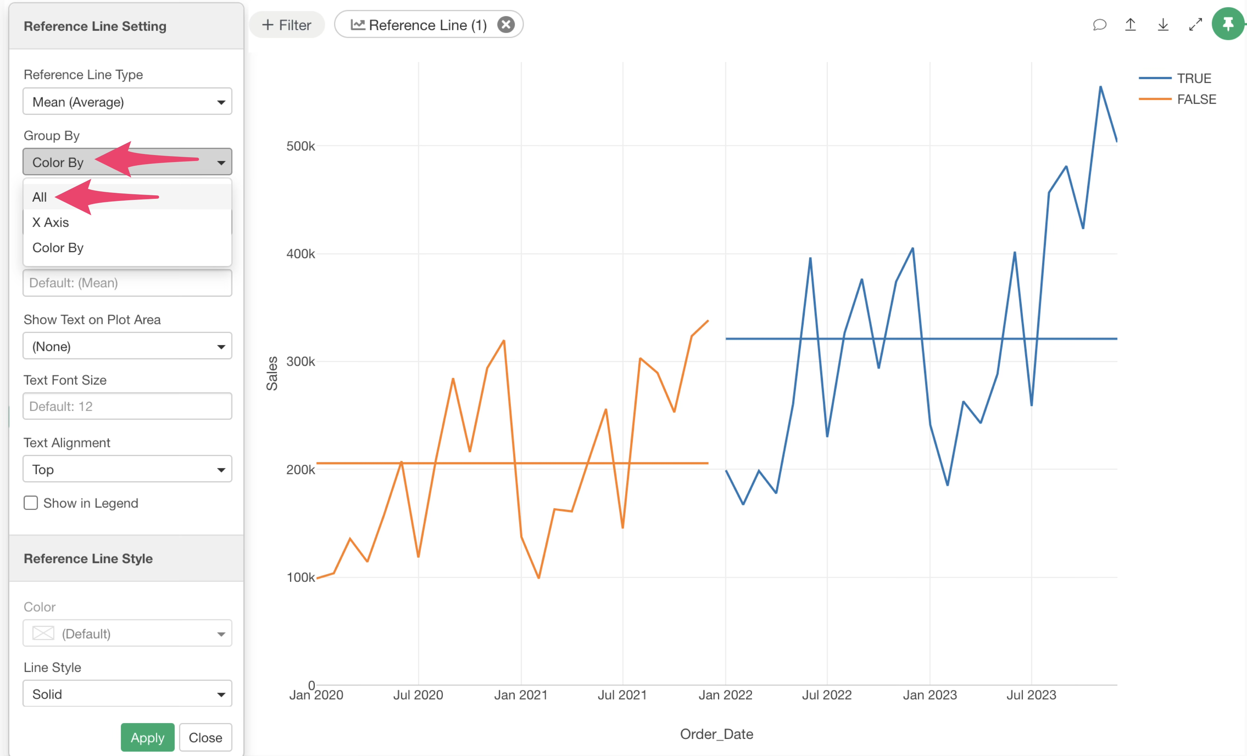Remove the Reference Line (1) chip
Screen dimensions: 1247x756
point(506,25)
